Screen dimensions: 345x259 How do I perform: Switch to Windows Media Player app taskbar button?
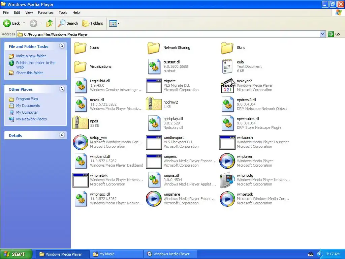pyautogui.click(x=171, y=254)
